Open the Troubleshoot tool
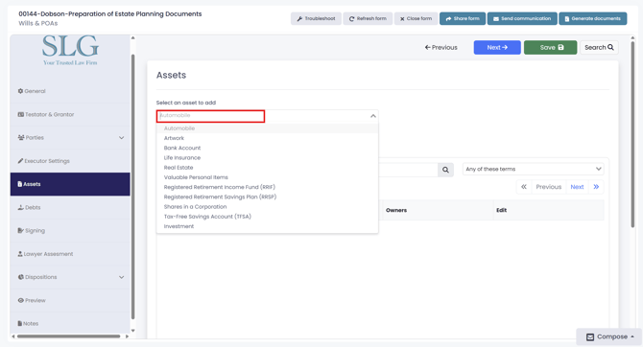Viewport: 643px width, 347px height. point(316,18)
